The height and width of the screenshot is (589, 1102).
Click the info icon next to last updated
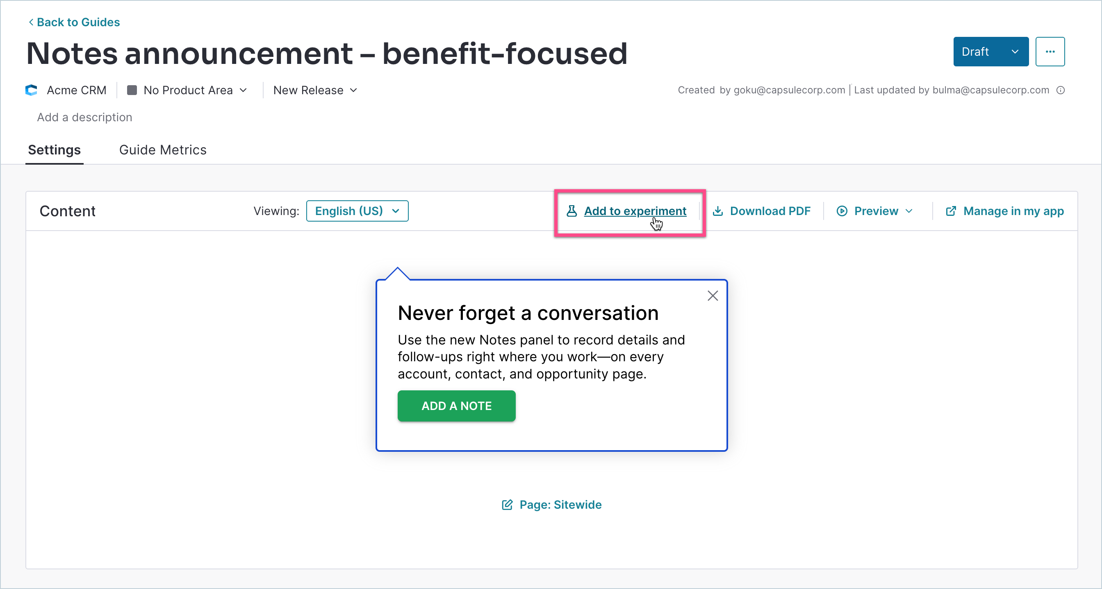click(1060, 90)
